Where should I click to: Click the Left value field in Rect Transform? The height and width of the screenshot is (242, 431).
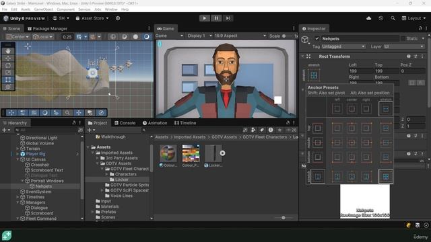point(360,71)
